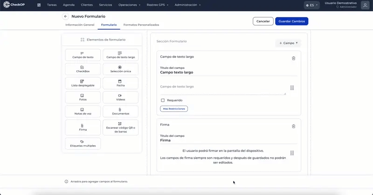
Task: Open the ES language dropdown
Action: (311, 5)
